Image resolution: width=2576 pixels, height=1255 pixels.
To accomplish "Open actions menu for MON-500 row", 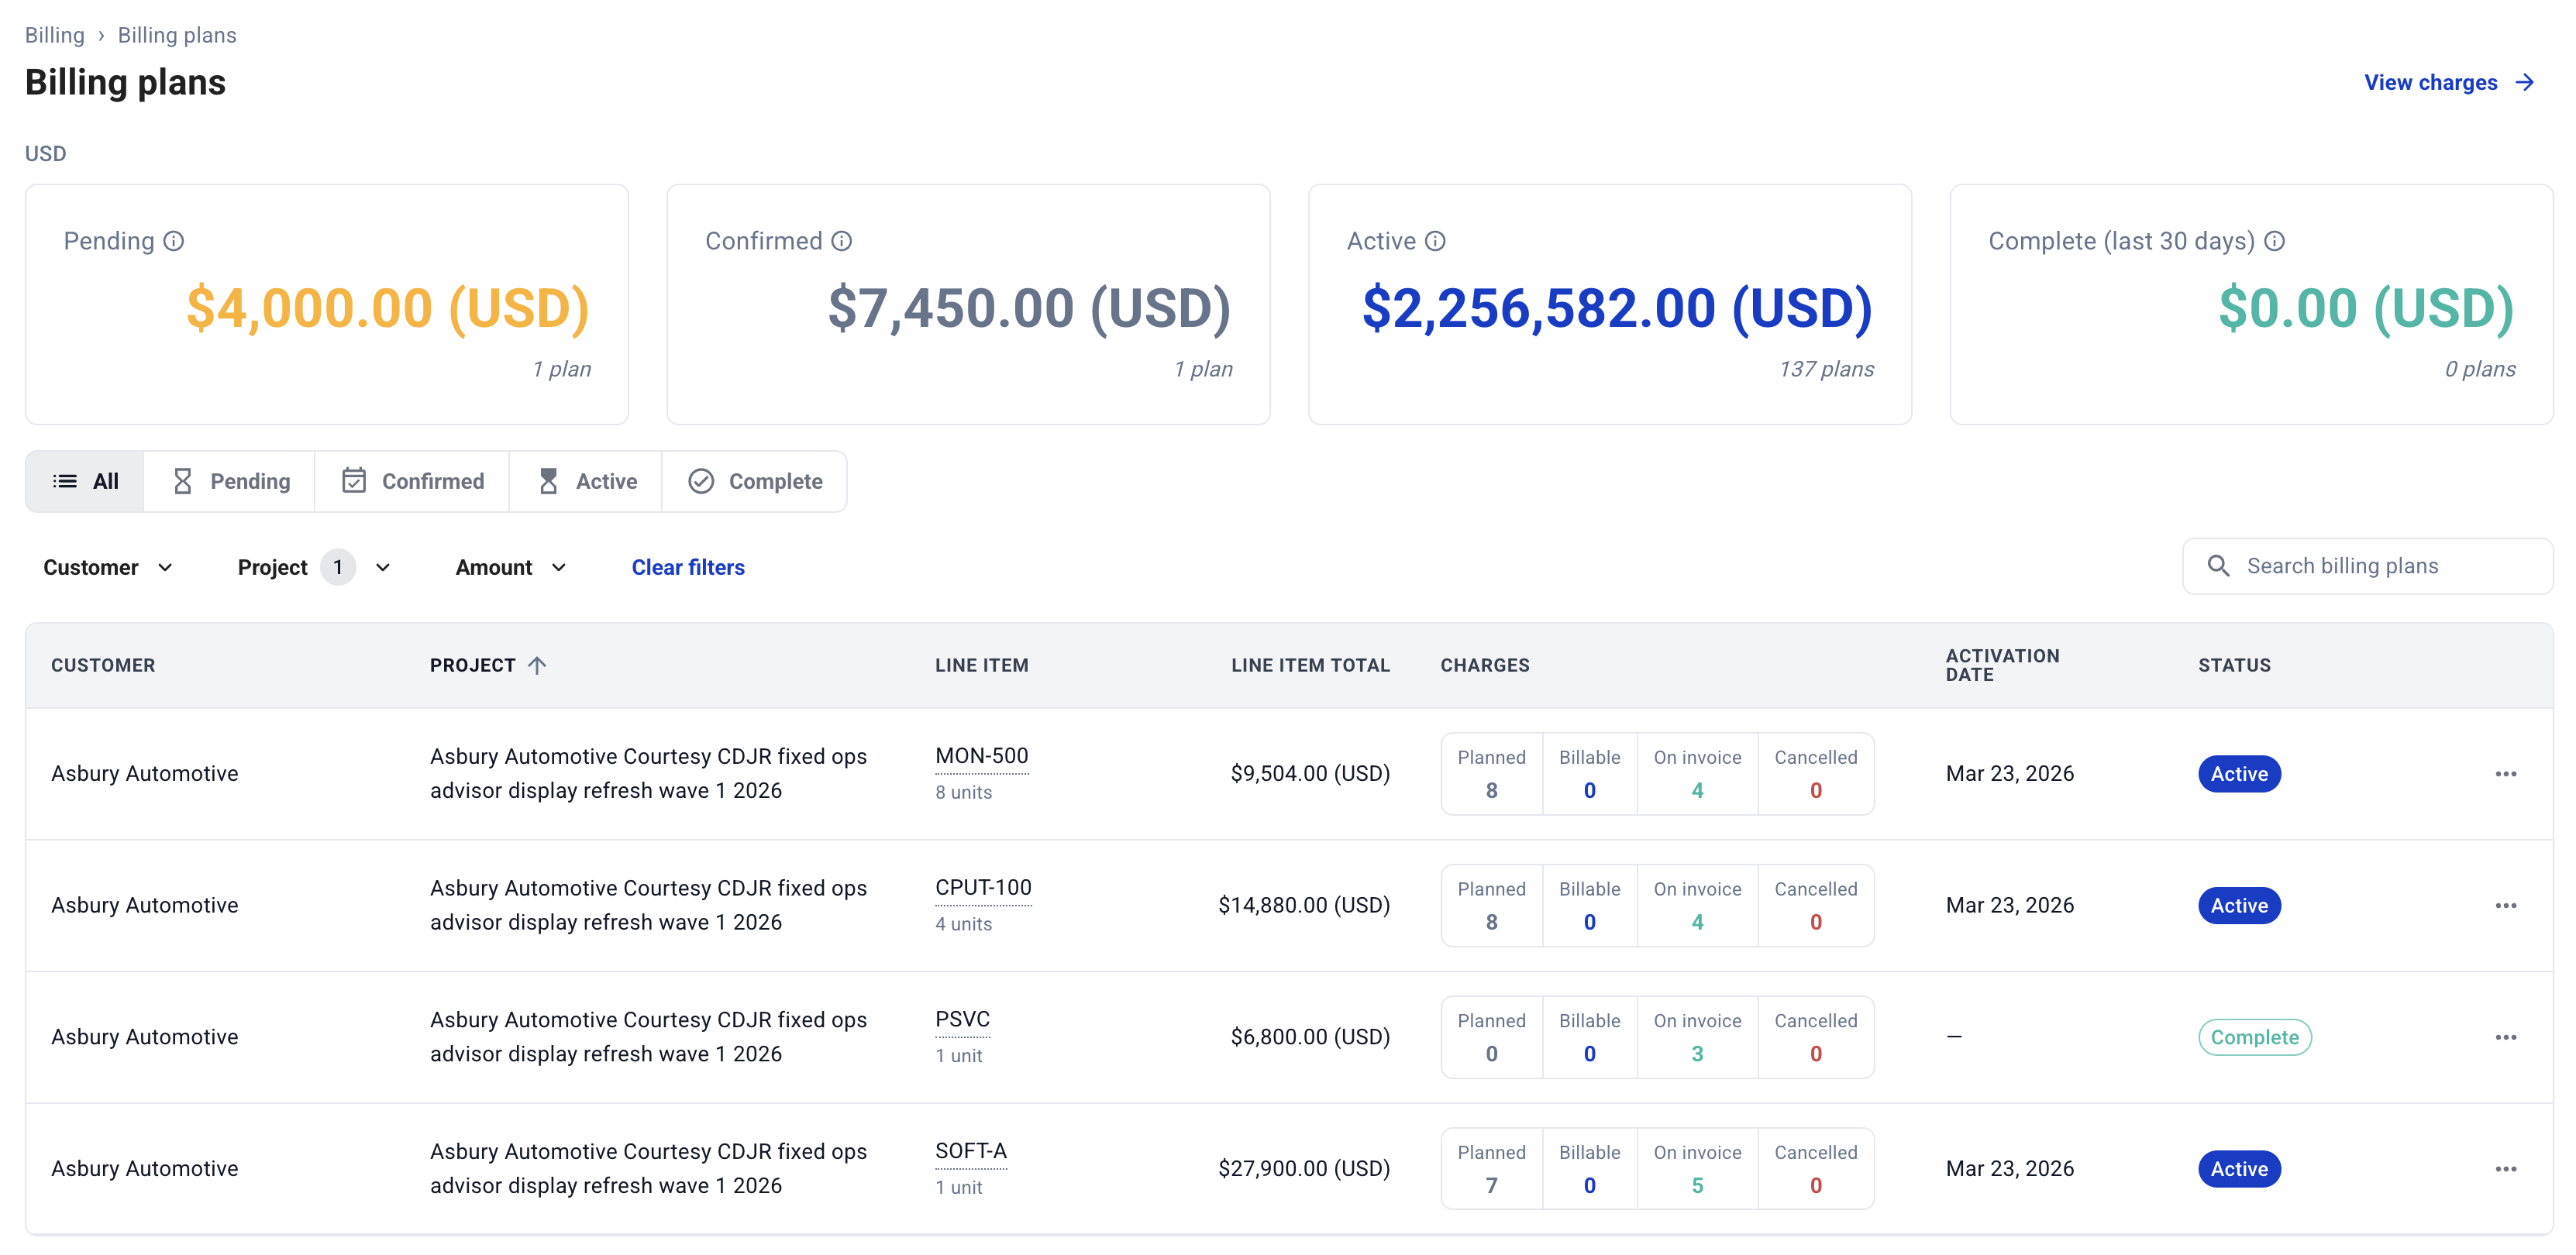I will 2506,774.
